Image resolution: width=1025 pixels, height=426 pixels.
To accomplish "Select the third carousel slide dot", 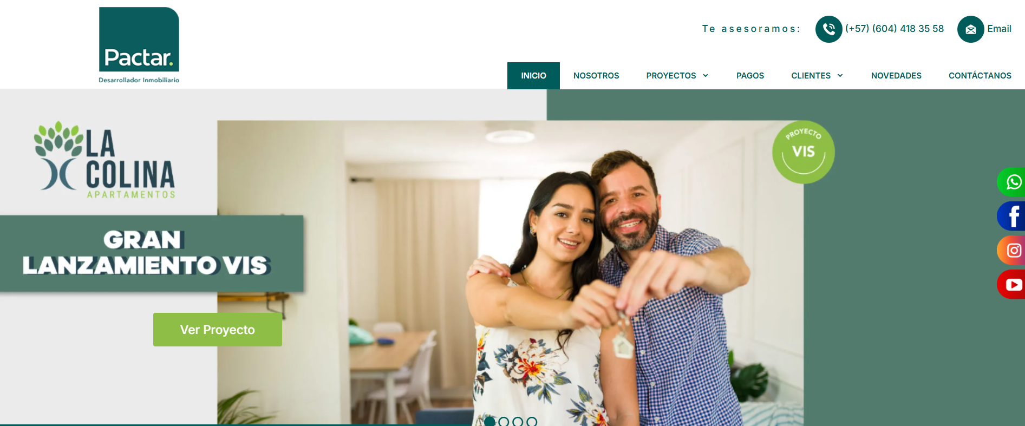I will pyautogui.click(x=518, y=421).
